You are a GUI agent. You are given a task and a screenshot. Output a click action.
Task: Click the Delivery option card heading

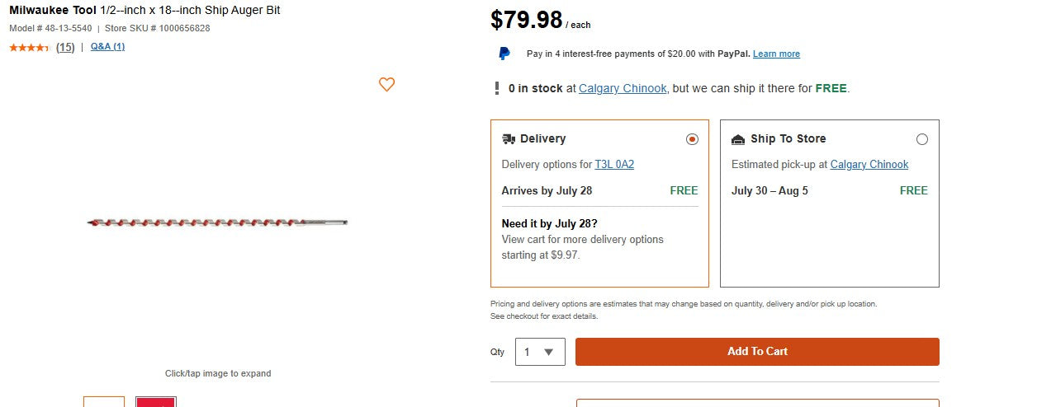(542, 139)
